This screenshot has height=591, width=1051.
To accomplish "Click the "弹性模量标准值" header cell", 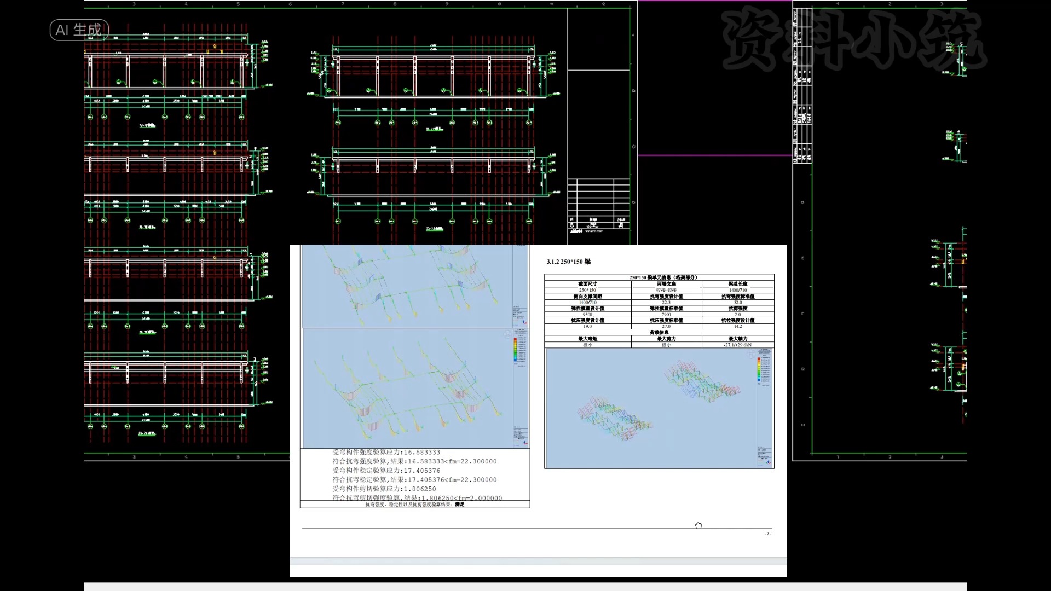I will point(666,309).
